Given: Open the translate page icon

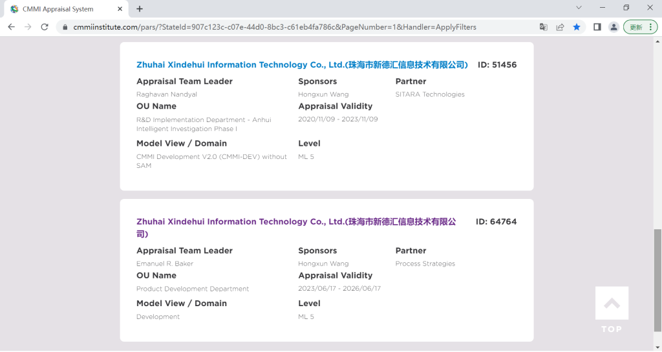Looking at the screenshot, I should point(543,27).
